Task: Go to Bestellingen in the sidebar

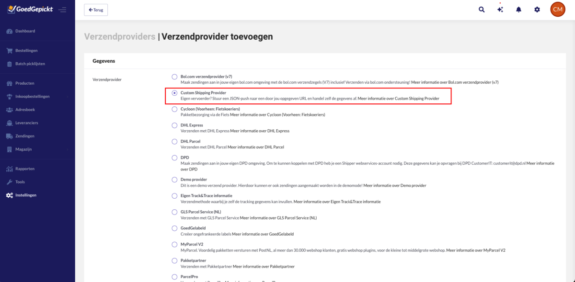Action: click(x=26, y=50)
